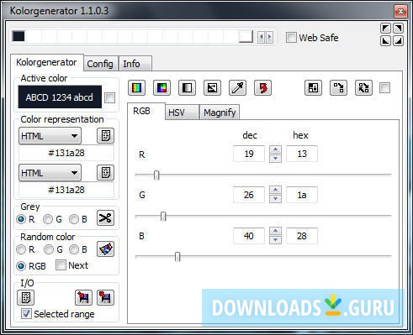This screenshot has width=413, height=335.
Task: Select Random color G radio button
Action: (x=49, y=249)
